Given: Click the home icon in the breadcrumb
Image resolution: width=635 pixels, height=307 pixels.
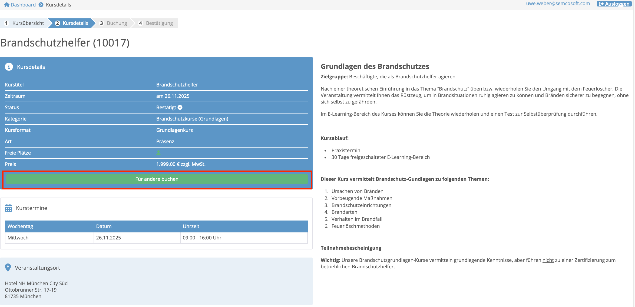Looking at the screenshot, I should click(x=6, y=5).
